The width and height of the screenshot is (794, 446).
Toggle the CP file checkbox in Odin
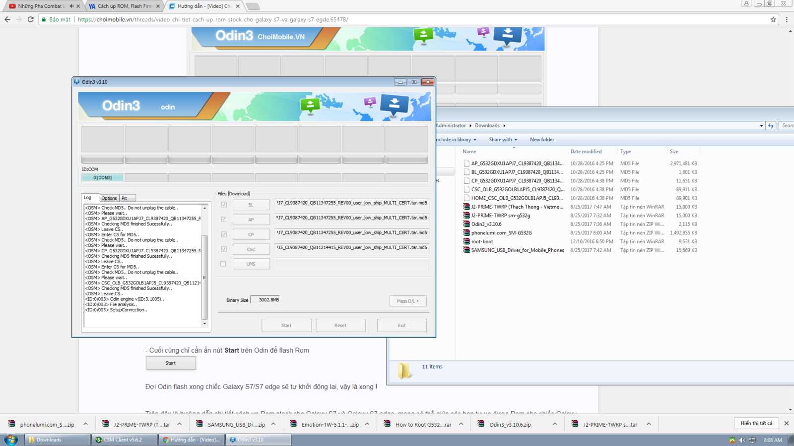pos(224,234)
